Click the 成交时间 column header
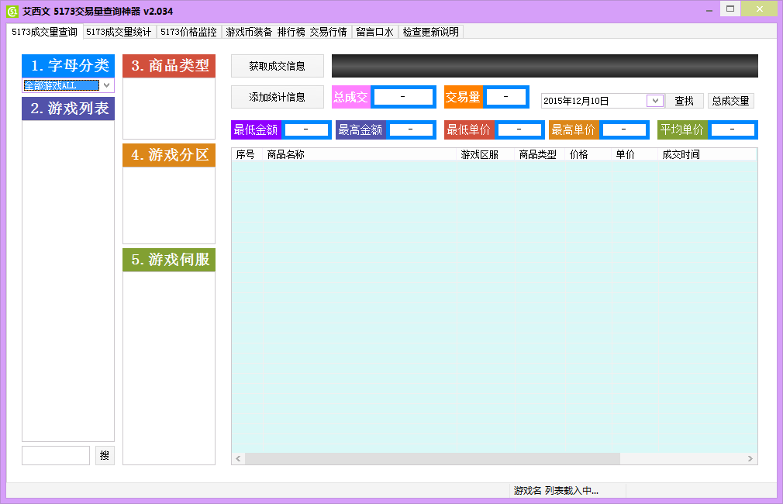 click(x=681, y=155)
